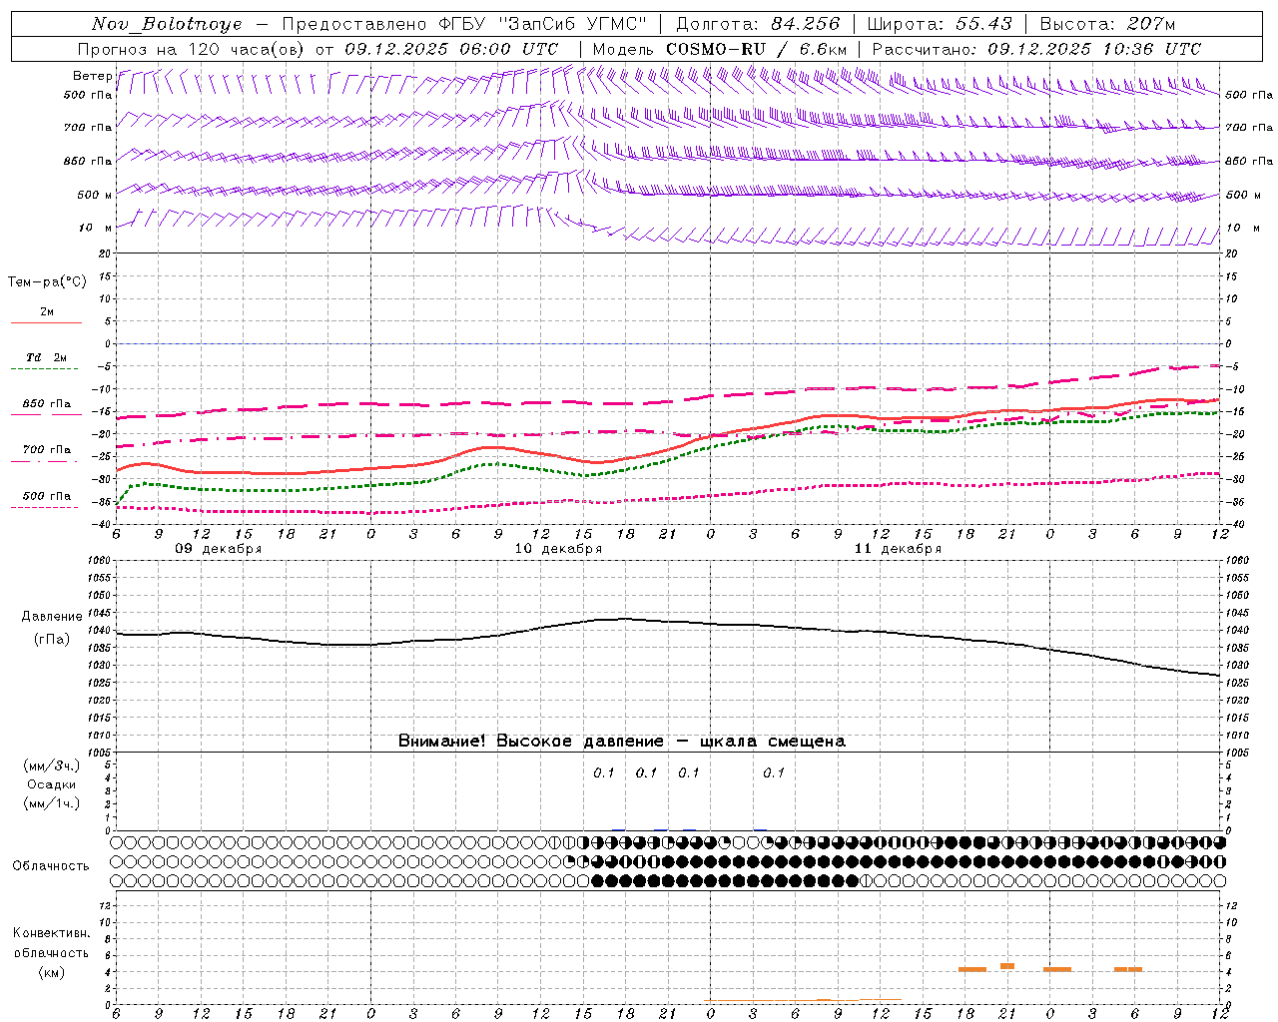Select the provider text ФГБУ "ЗапСиб УГМС"
Image resolution: width=1278 pixels, height=1022 pixels.
coord(542,24)
